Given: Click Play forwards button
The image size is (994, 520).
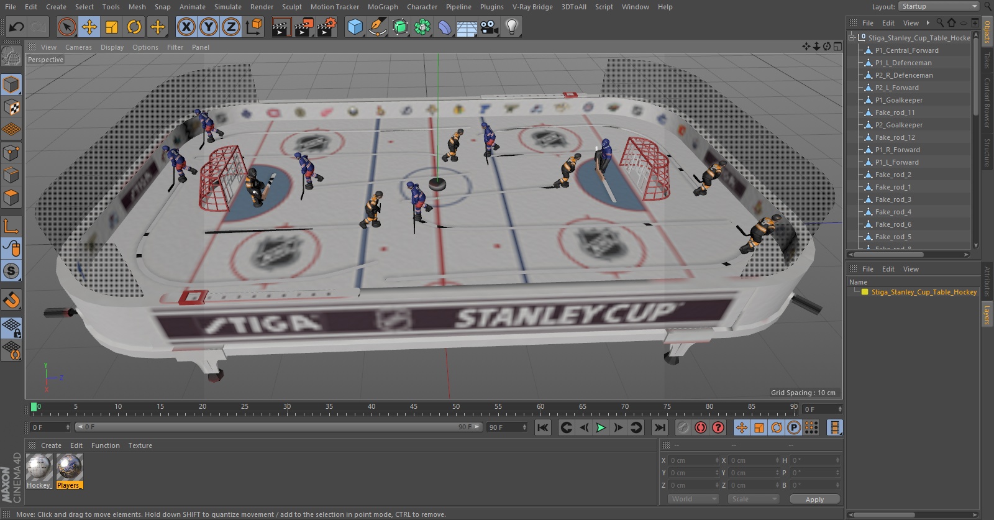Looking at the screenshot, I should click(x=601, y=427).
